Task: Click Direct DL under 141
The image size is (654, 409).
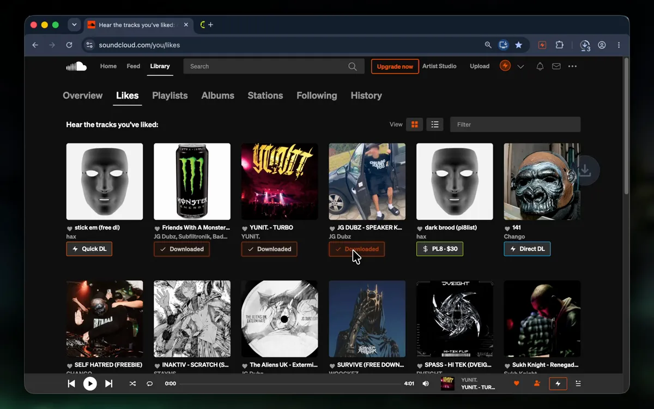Action: 528,249
